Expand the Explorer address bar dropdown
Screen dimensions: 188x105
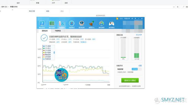[174, 7]
